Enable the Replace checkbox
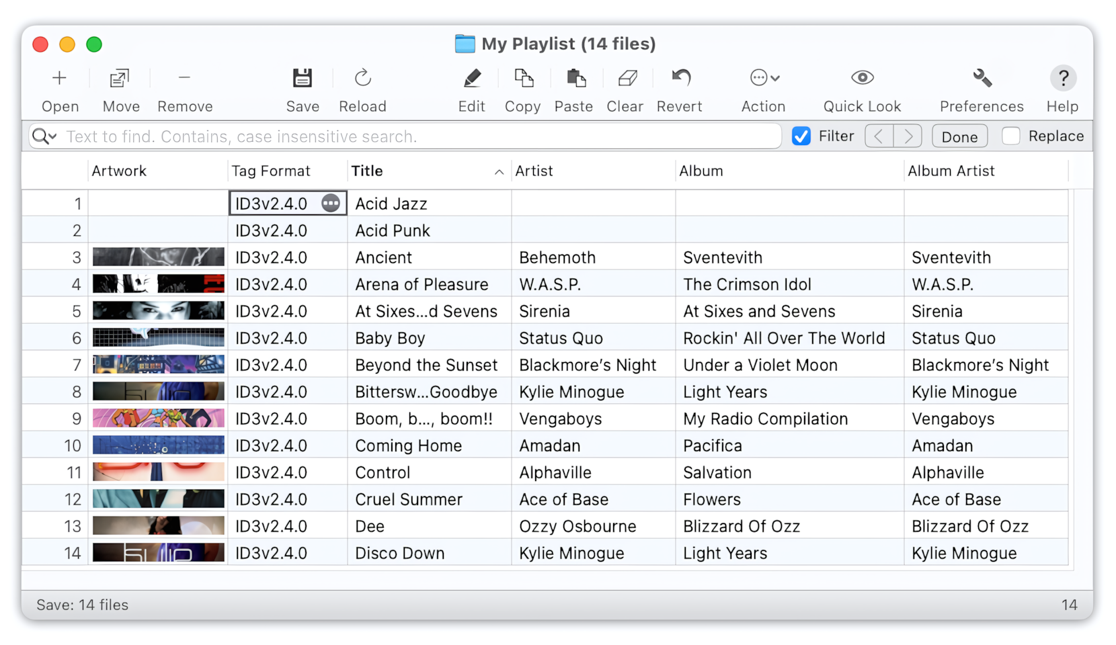 click(x=1010, y=136)
